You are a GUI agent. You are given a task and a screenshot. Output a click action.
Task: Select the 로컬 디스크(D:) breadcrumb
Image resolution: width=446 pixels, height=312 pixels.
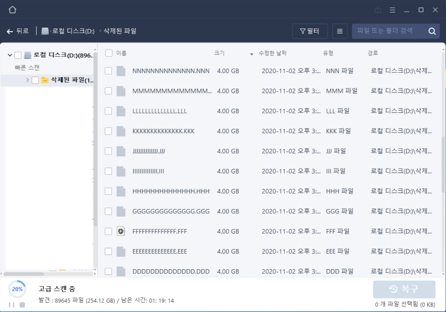tap(73, 31)
